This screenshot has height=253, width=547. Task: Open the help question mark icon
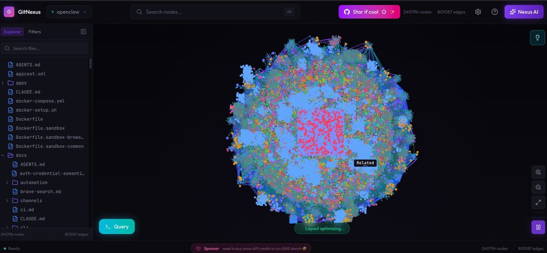click(x=495, y=12)
